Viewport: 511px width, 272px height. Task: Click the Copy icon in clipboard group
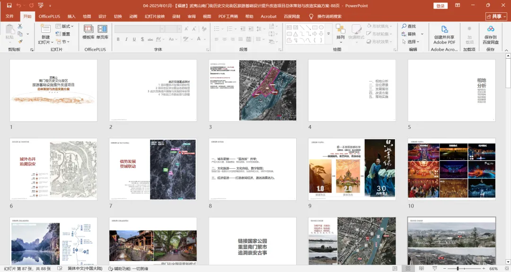20,34
